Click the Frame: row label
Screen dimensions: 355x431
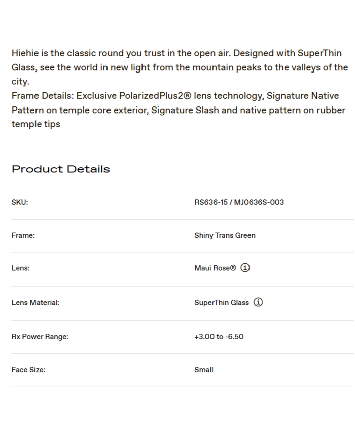pyautogui.click(x=23, y=235)
